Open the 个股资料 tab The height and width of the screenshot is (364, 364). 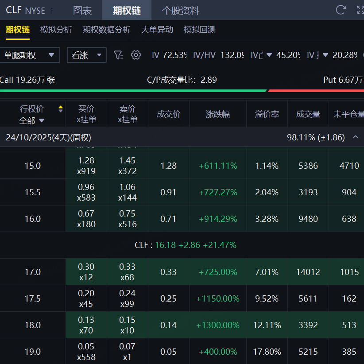click(180, 10)
